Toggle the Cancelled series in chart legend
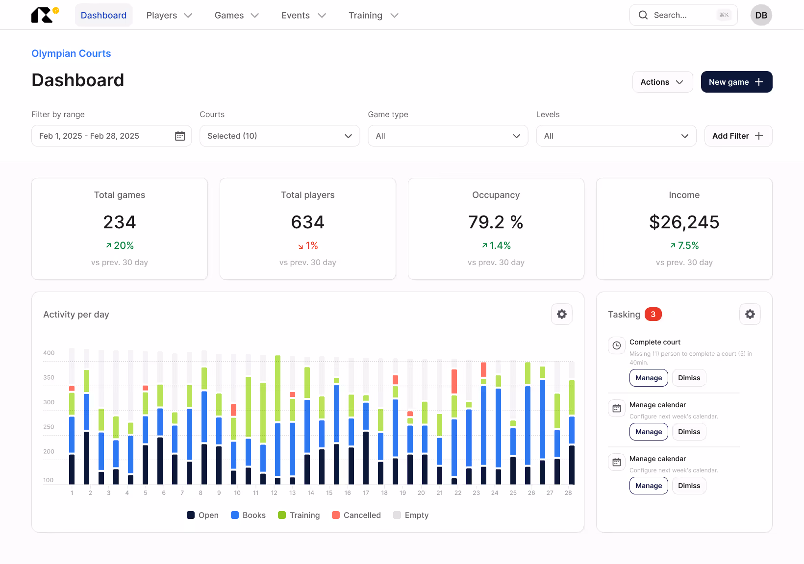804x564 pixels. (356, 515)
